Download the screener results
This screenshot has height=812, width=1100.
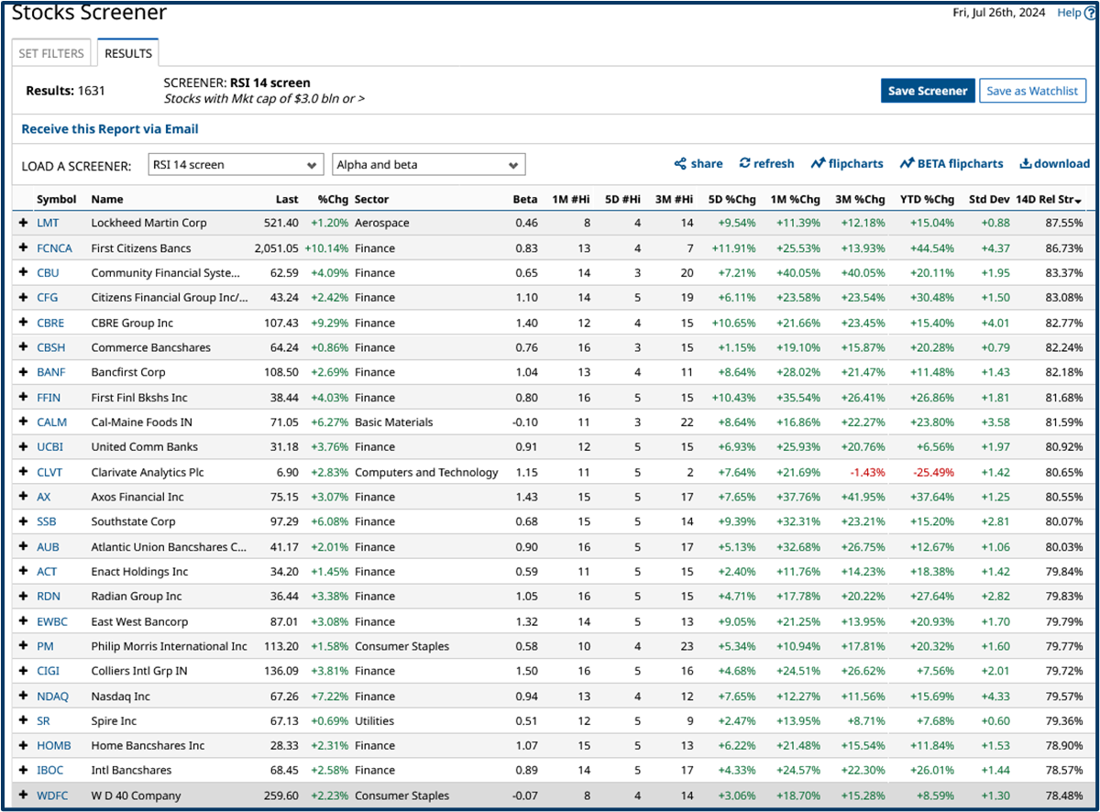[1053, 163]
